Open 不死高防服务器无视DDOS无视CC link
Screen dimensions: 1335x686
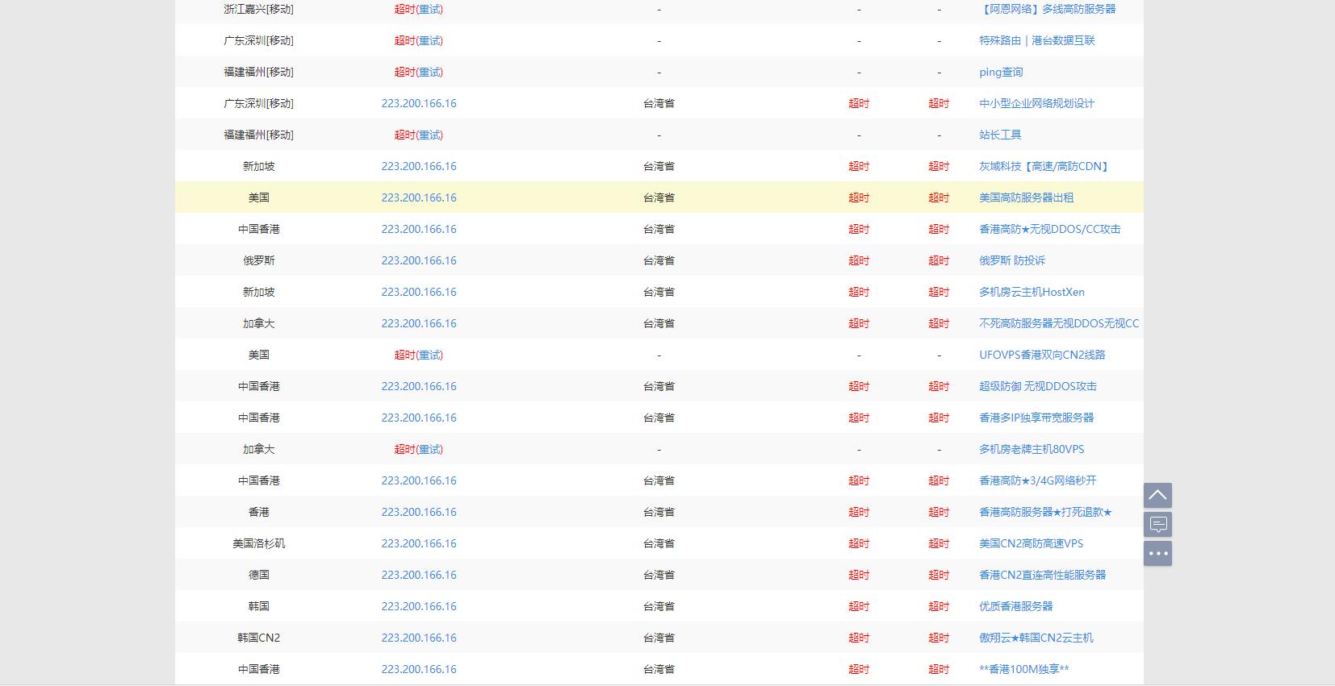point(1059,323)
